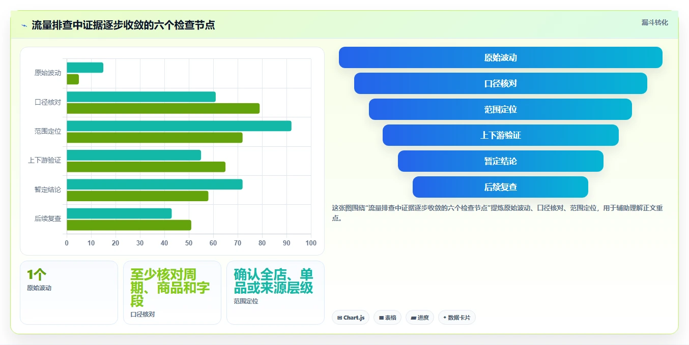The image size is (689, 345).
Task: Click the 漏斗转化 tag label
Action: pos(654,22)
